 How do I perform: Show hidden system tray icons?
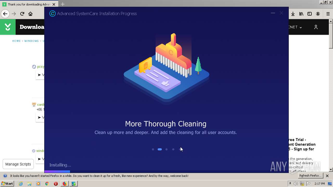pos(290,184)
